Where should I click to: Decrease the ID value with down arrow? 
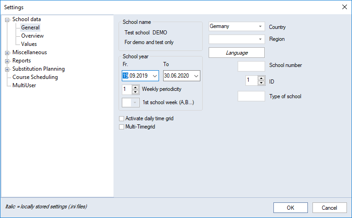coord(261,83)
